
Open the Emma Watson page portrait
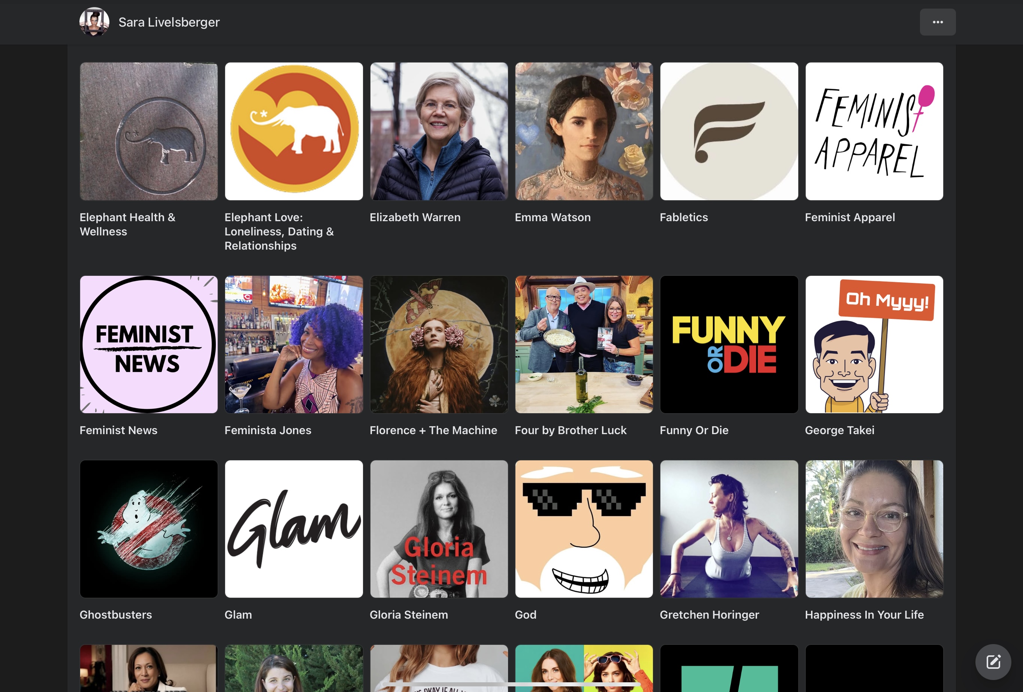[584, 131]
